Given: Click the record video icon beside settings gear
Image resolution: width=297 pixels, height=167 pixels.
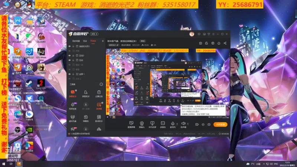Looking at the screenshot, I should coord(197,124).
